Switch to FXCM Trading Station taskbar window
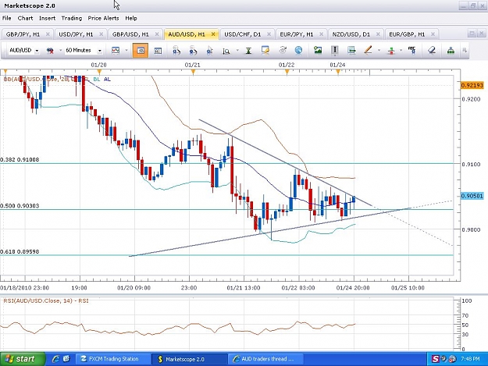 coord(112,359)
